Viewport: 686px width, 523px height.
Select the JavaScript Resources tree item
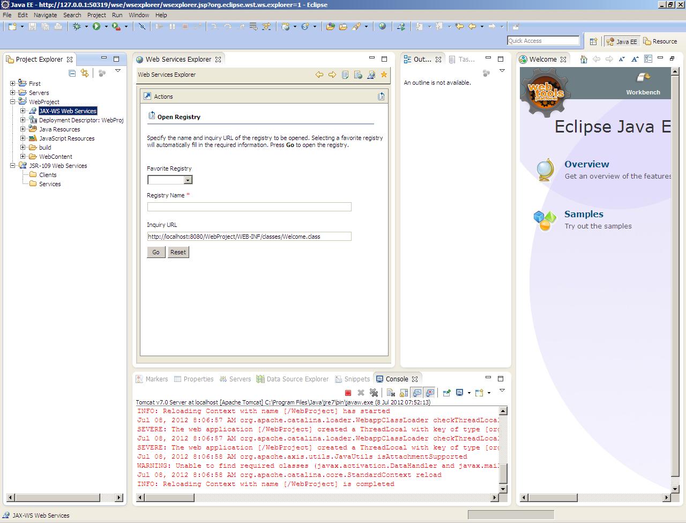point(62,138)
